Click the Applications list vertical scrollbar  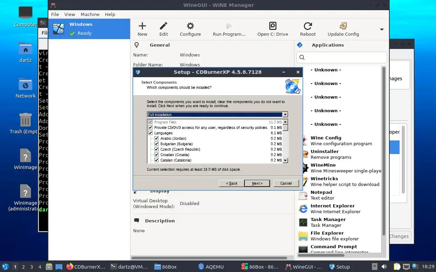(x=384, y=151)
